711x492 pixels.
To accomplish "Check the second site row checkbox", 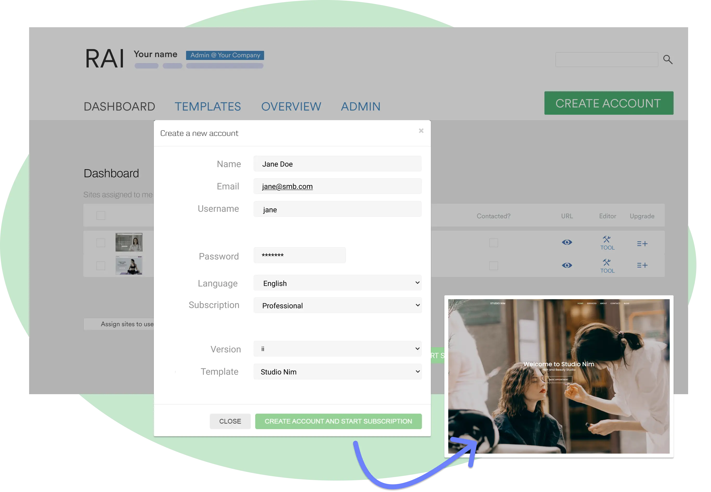I will [x=101, y=265].
